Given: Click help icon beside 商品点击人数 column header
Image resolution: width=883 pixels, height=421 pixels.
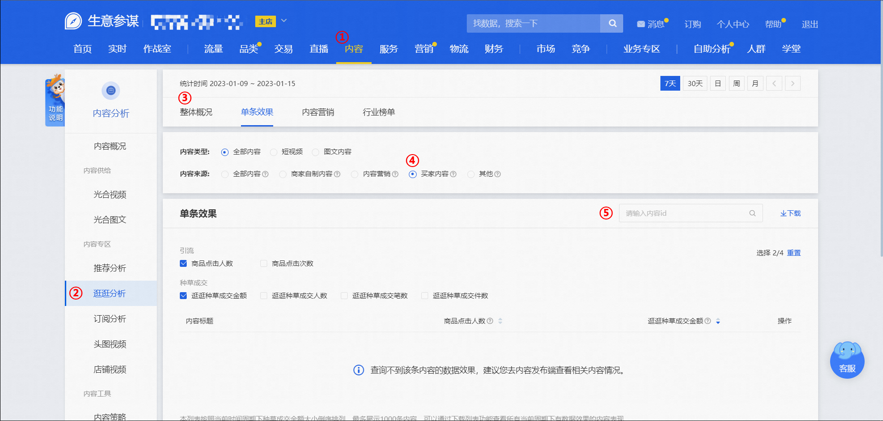Looking at the screenshot, I should [490, 321].
